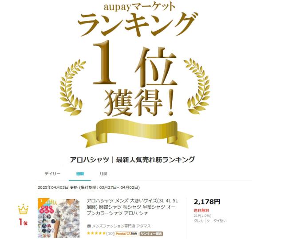Click the left gold laurel wreath
The image size is (284, 239).
73,87
